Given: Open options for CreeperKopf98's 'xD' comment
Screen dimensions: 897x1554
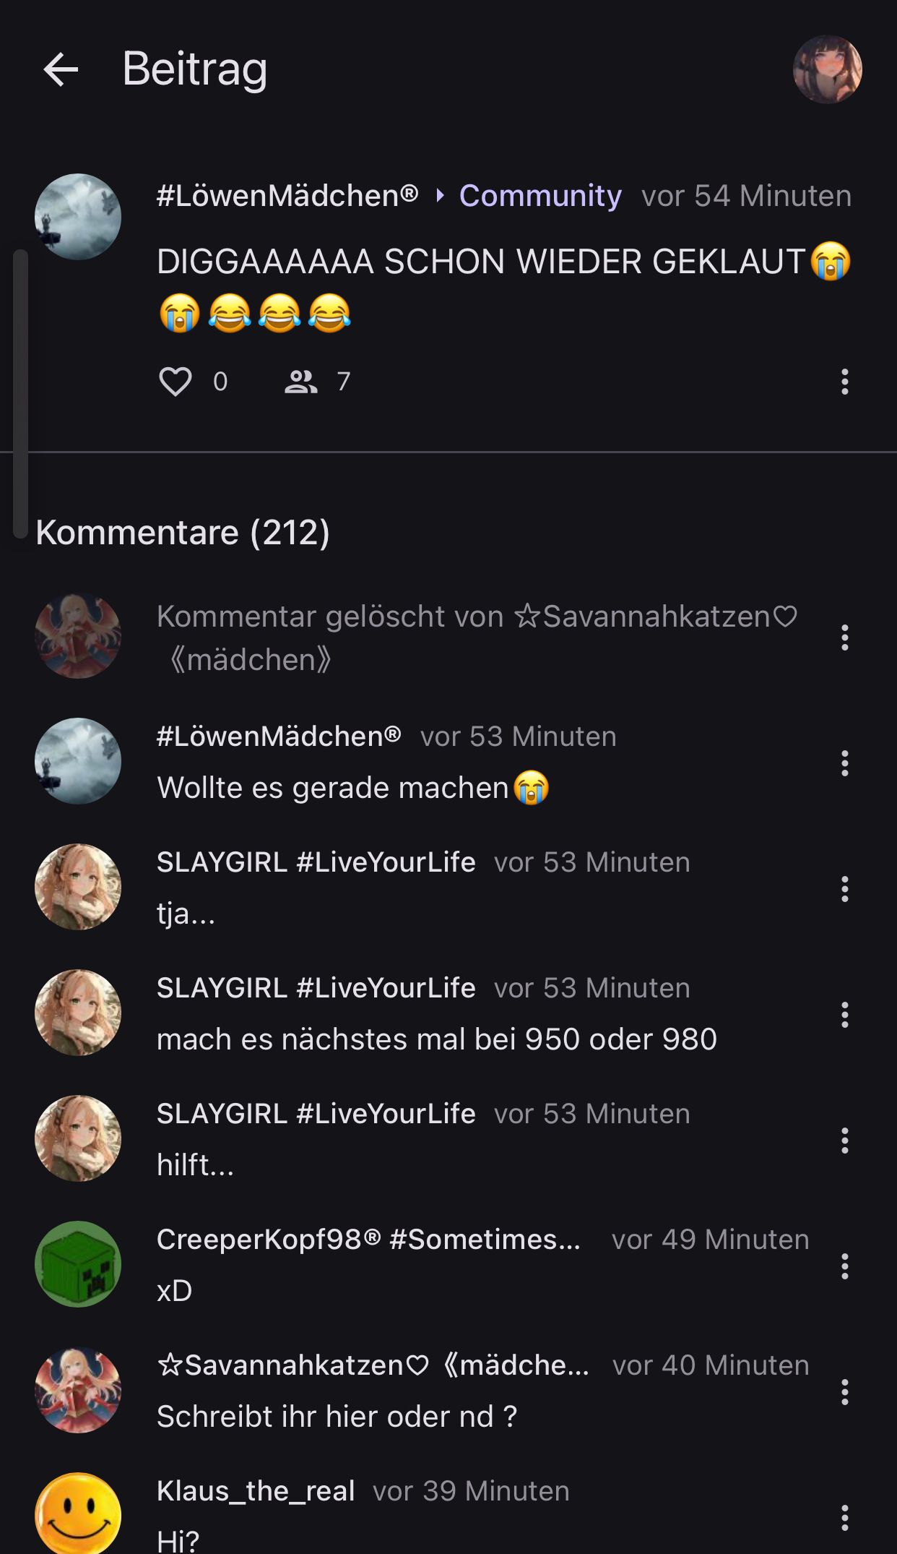Looking at the screenshot, I should 844,1266.
